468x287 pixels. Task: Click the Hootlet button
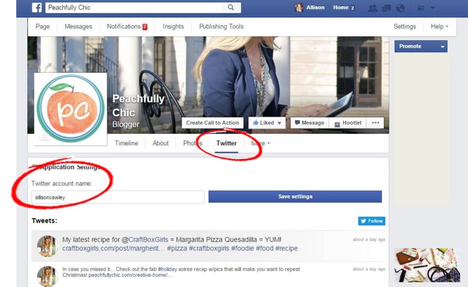coord(347,123)
